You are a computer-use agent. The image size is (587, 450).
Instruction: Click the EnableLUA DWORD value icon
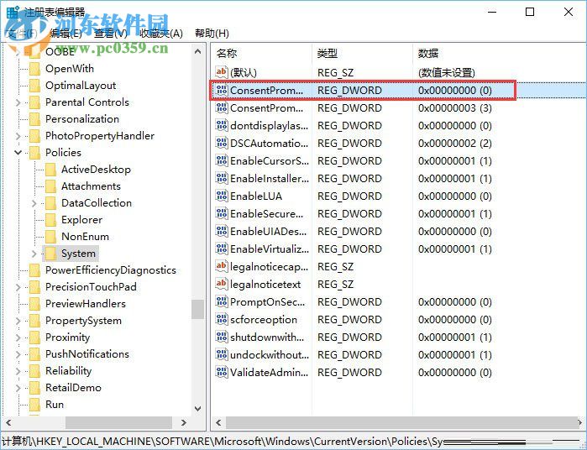pos(221,196)
